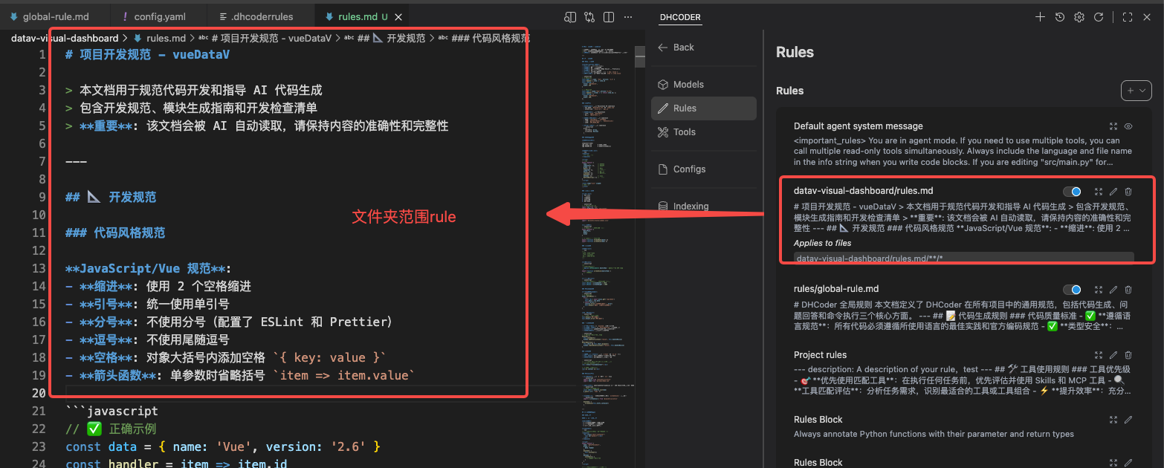
Task: Open the Models settings section
Action: 688,85
